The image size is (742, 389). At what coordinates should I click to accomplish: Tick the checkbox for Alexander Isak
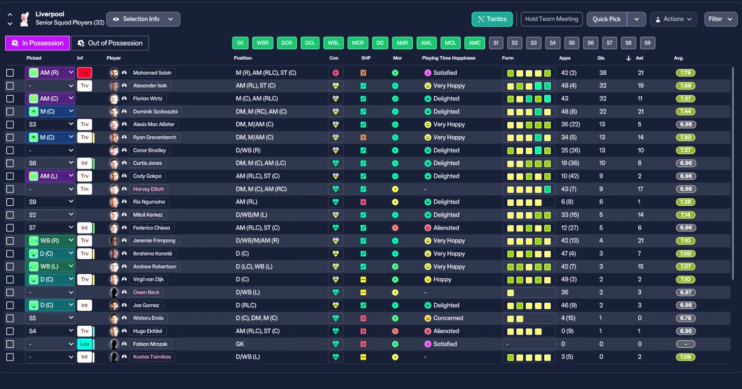10,86
